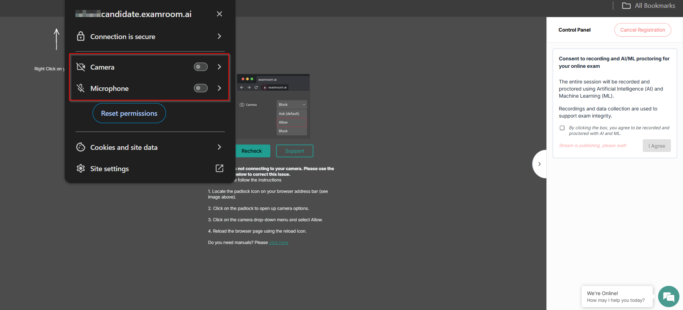Collapse the Control Panel side arrow
683x310 pixels.
coord(540,164)
